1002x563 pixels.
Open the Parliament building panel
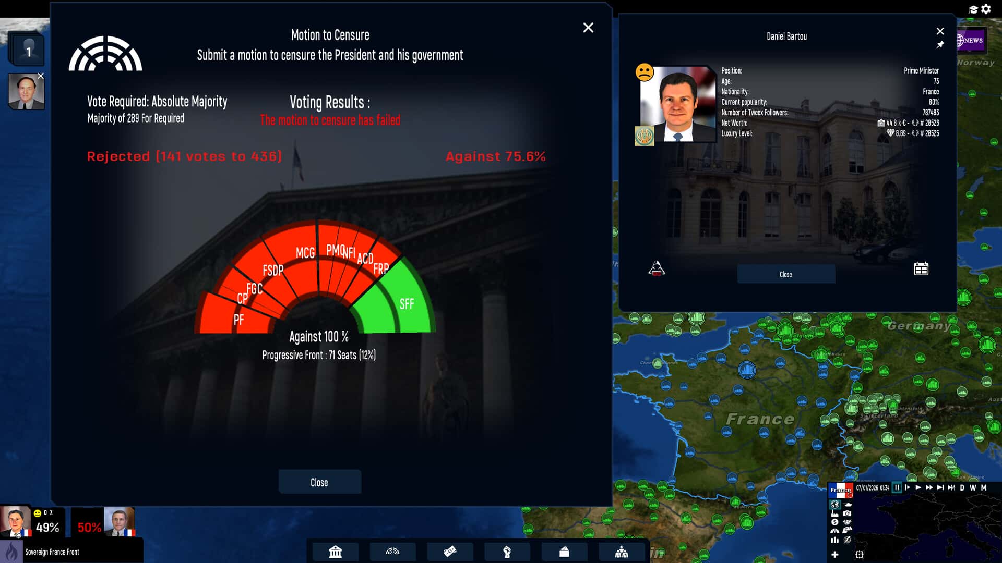(335, 551)
